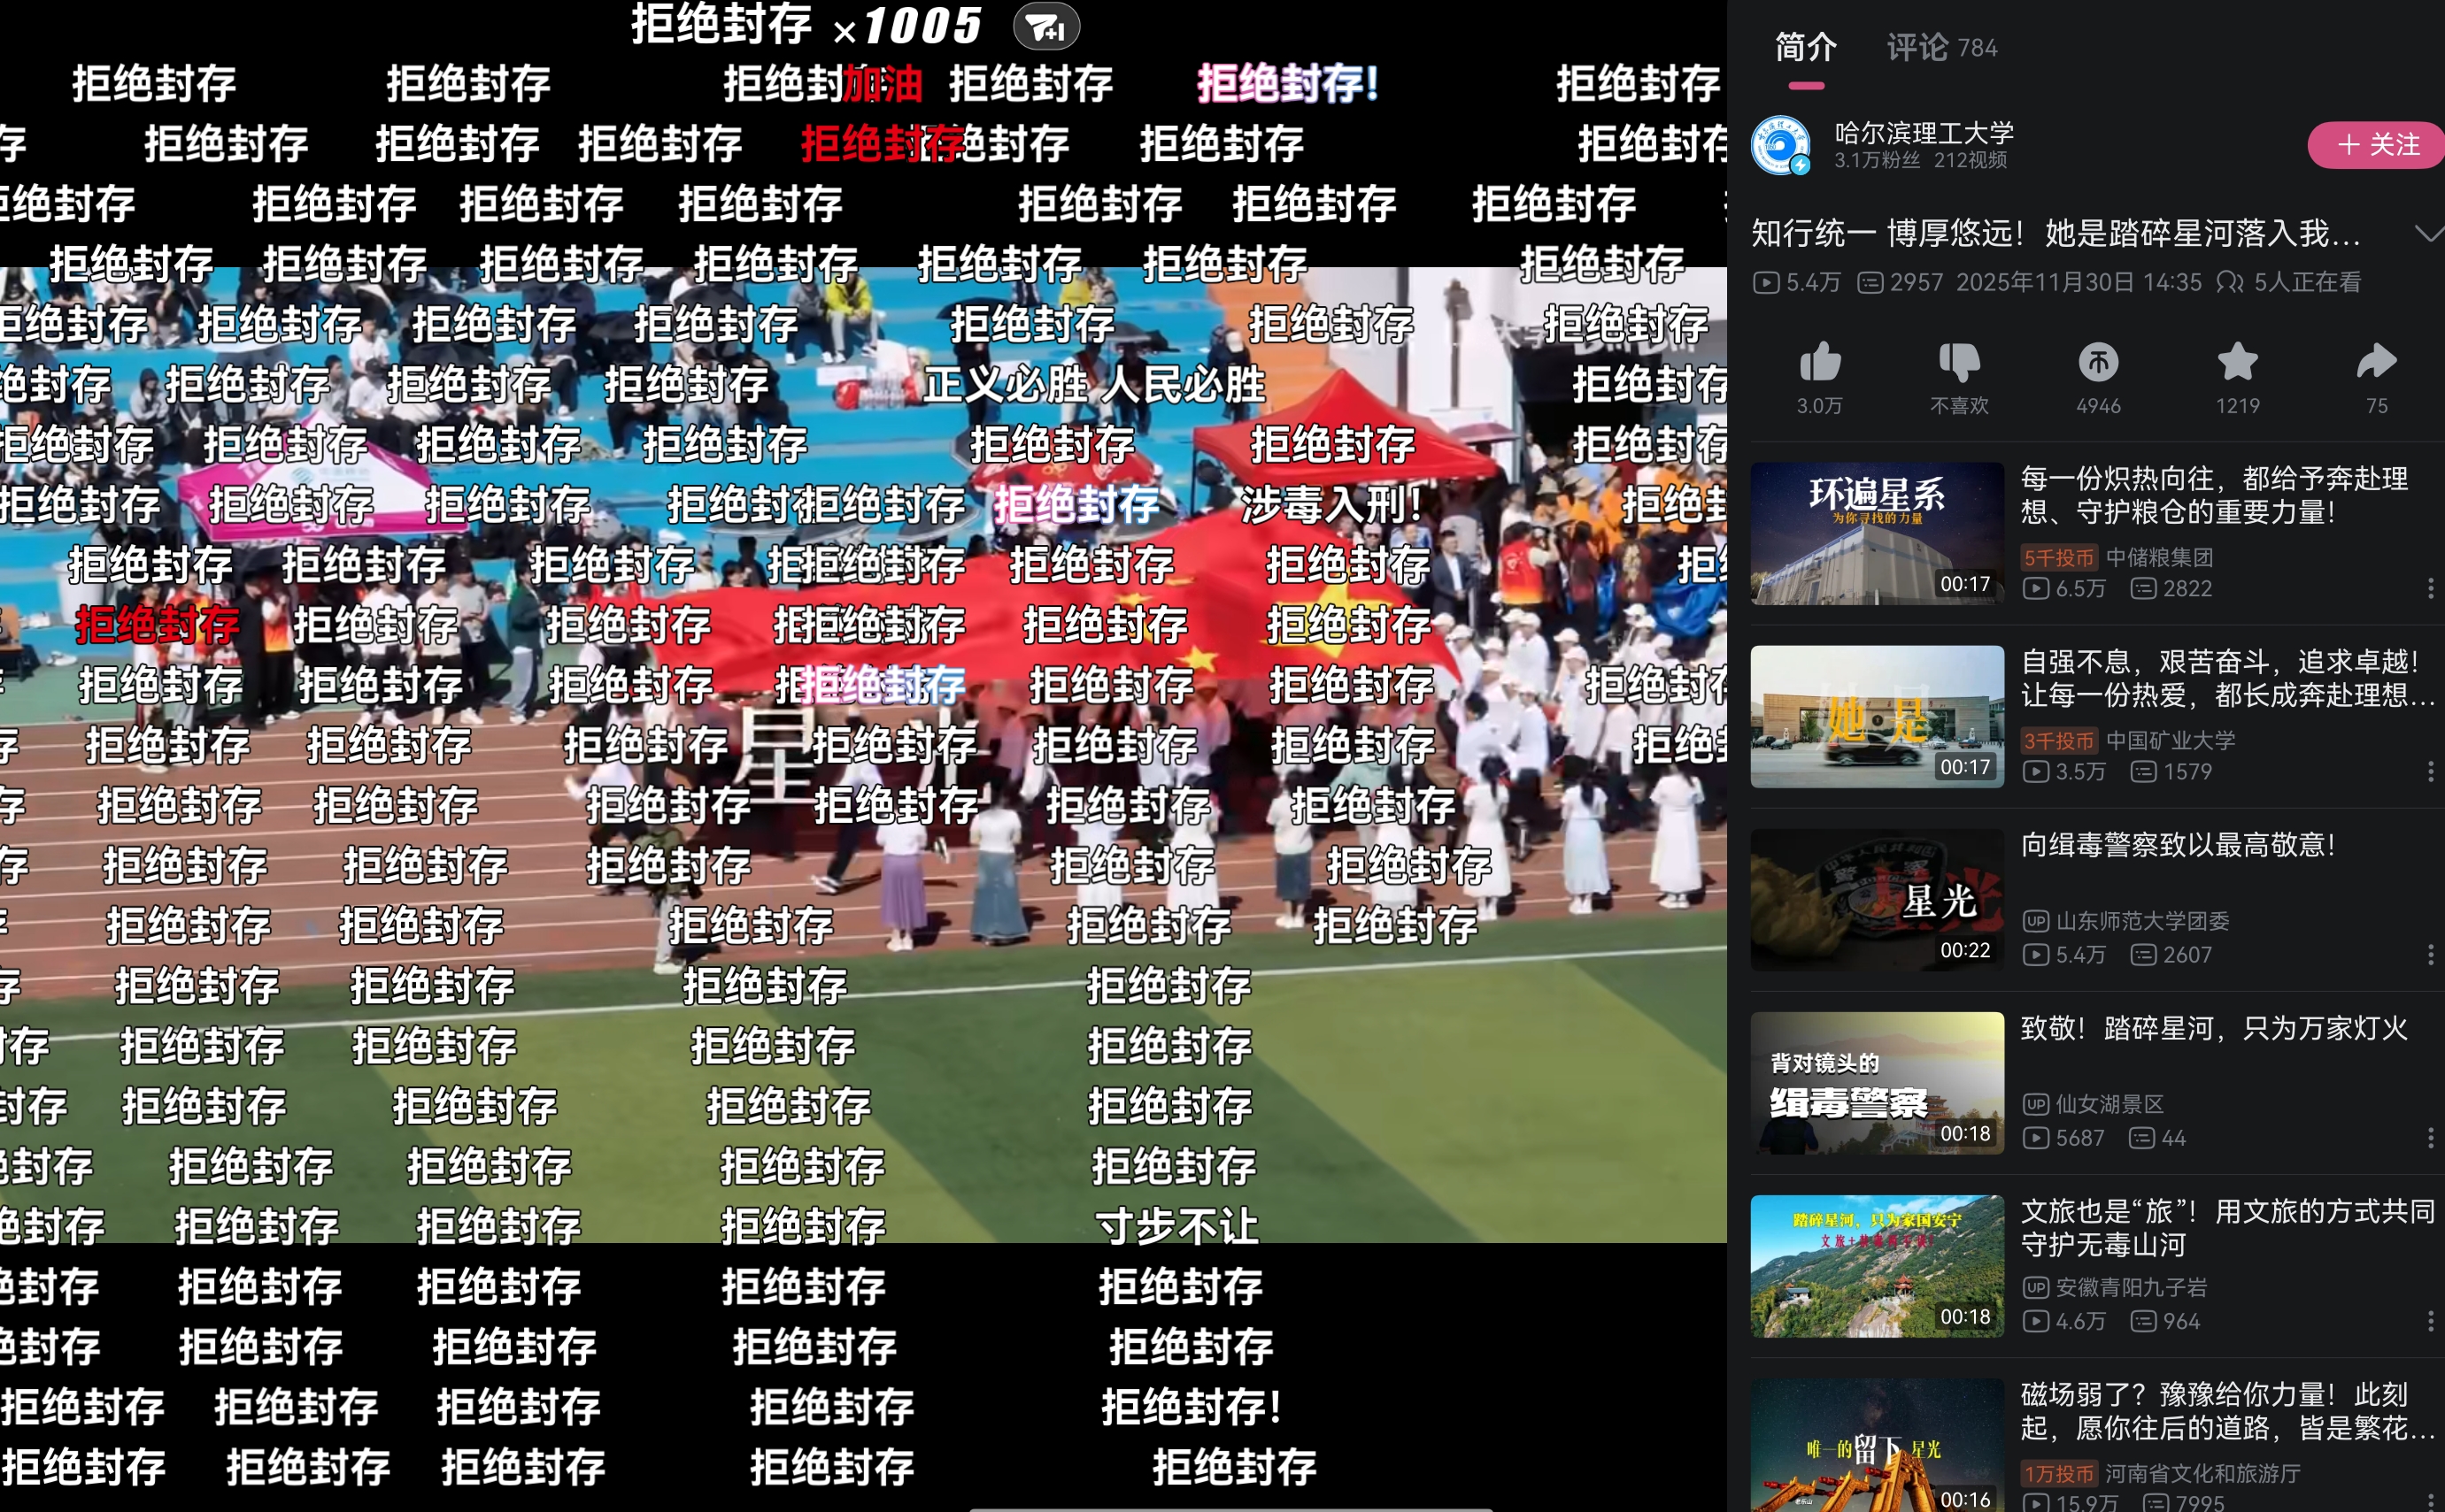Like the video with thumbs-up icon

[1819, 363]
